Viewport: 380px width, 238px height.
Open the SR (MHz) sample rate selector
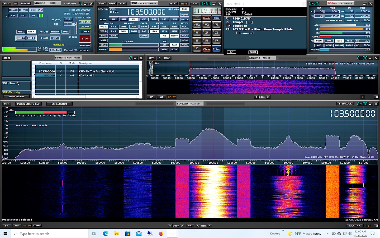68,19
